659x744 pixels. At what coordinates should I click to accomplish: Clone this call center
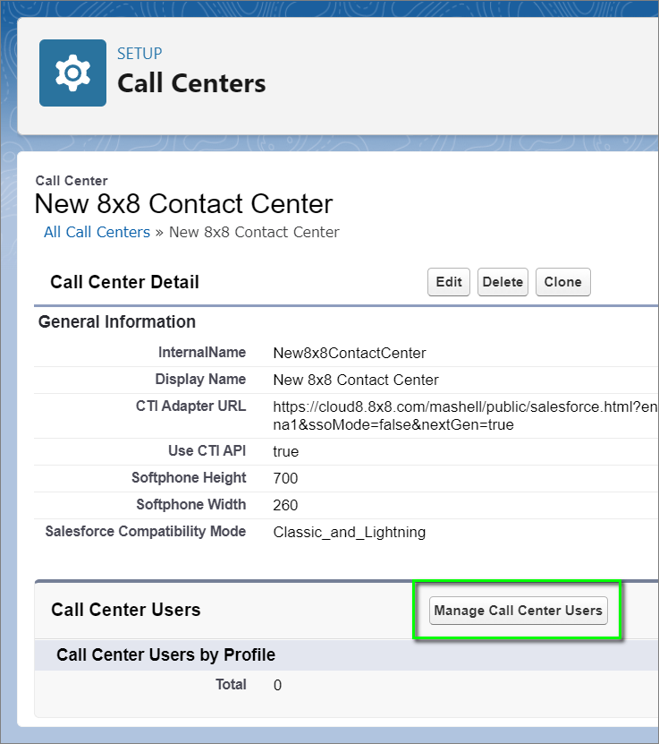(x=562, y=282)
